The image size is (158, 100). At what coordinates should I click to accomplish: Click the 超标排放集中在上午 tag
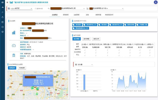coord(81,28)
